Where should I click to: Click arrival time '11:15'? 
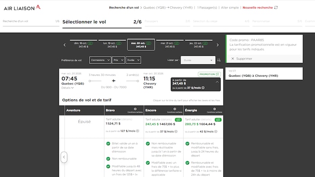coord(149,79)
